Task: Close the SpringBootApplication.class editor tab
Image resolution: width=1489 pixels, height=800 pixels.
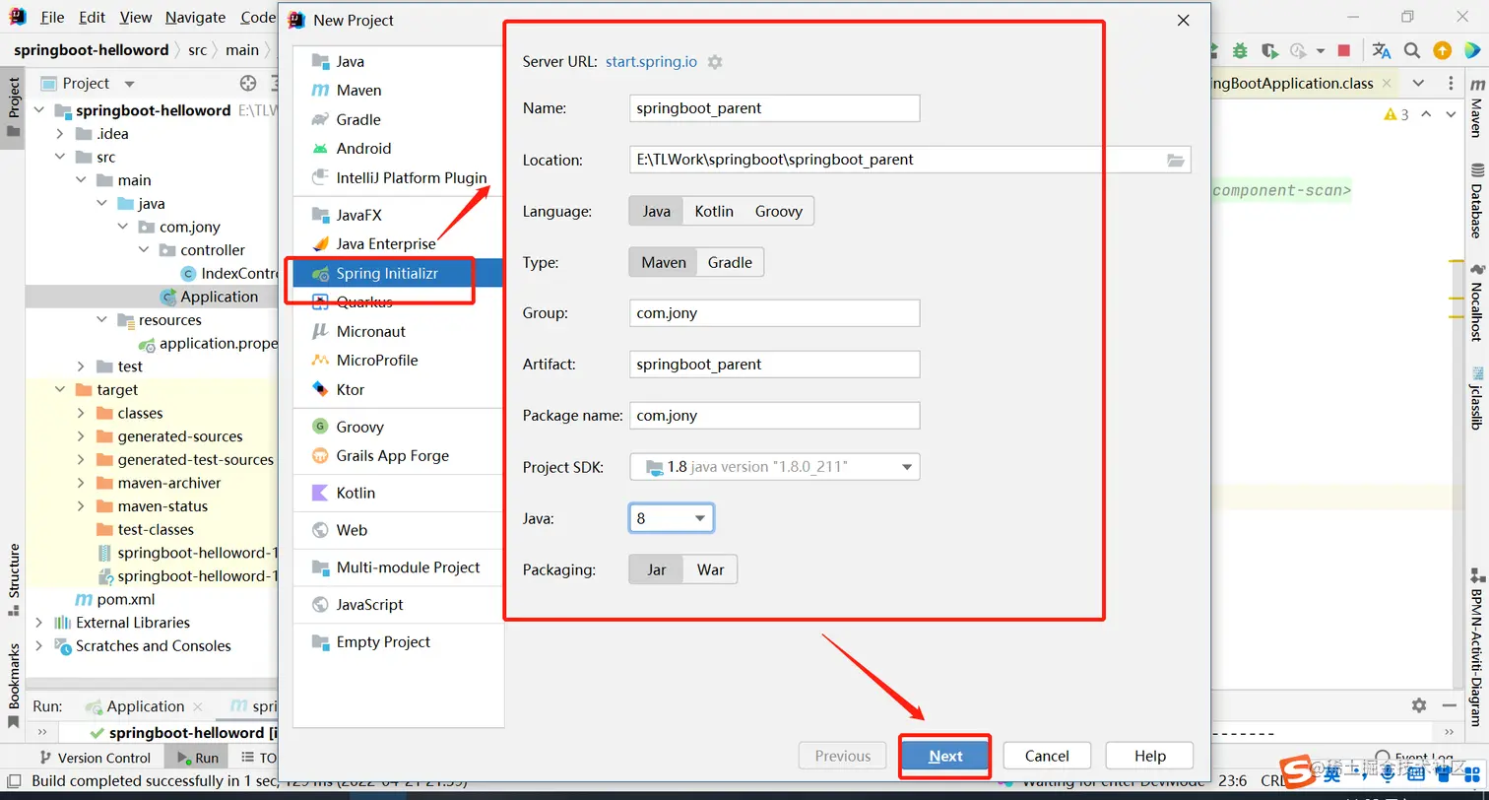Action: (1386, 84)
